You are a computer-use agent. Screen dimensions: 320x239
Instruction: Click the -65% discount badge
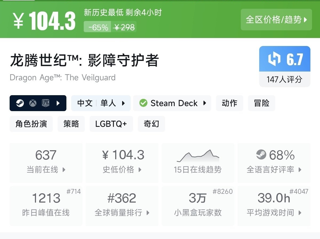point(98,27)
